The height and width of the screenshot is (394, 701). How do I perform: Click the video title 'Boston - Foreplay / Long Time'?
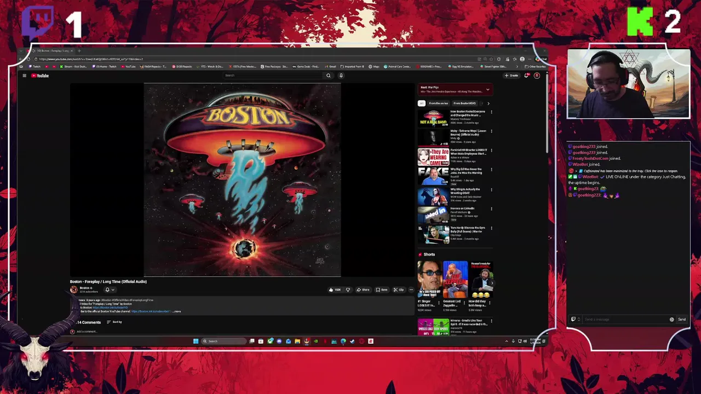(108, 281)
